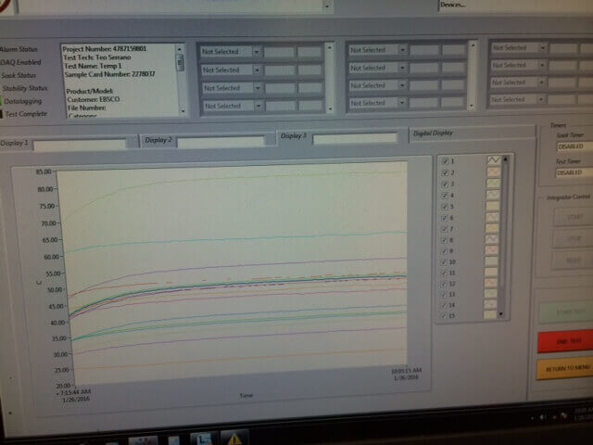Click the Datalogging status indicator light
The height and width of the screenshot is (445, 593).
tap(2, 101)
